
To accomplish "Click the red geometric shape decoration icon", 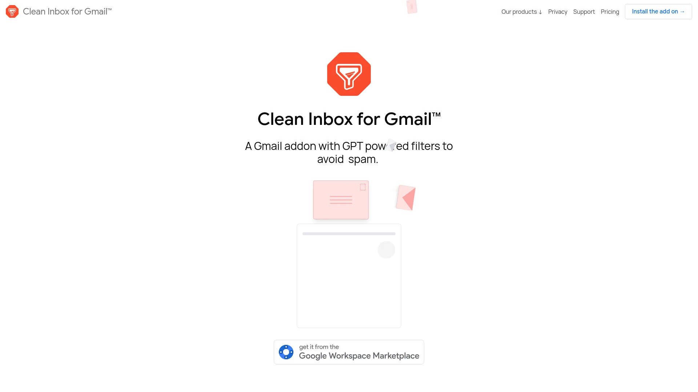I will (405, 197).
